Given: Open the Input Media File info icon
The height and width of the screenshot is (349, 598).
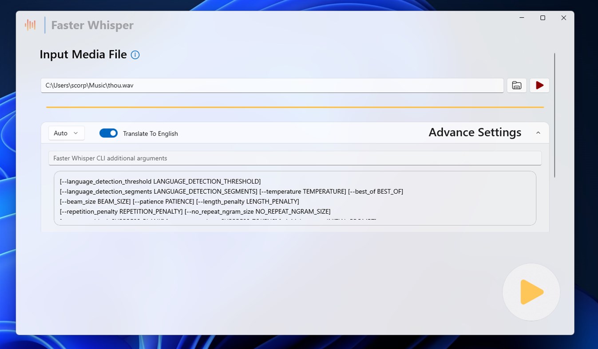Looking at the screenshot, I should [x=135, y=55].
